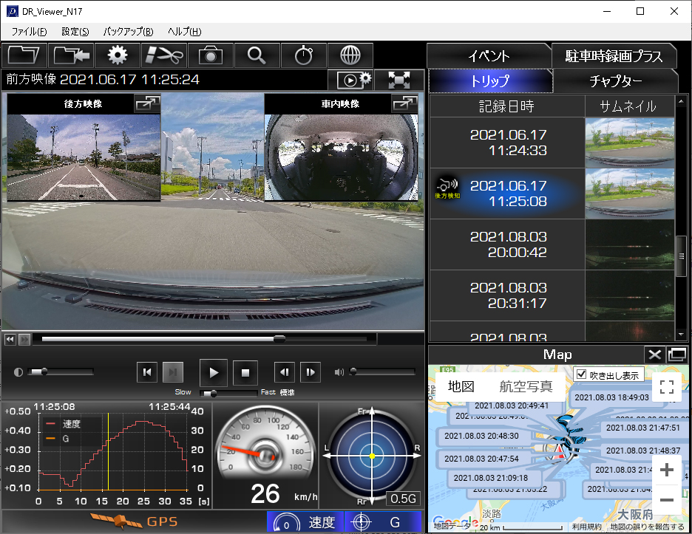Click the yellow time marker on graph
Screen dimensions: 692x534
point(108,451)
